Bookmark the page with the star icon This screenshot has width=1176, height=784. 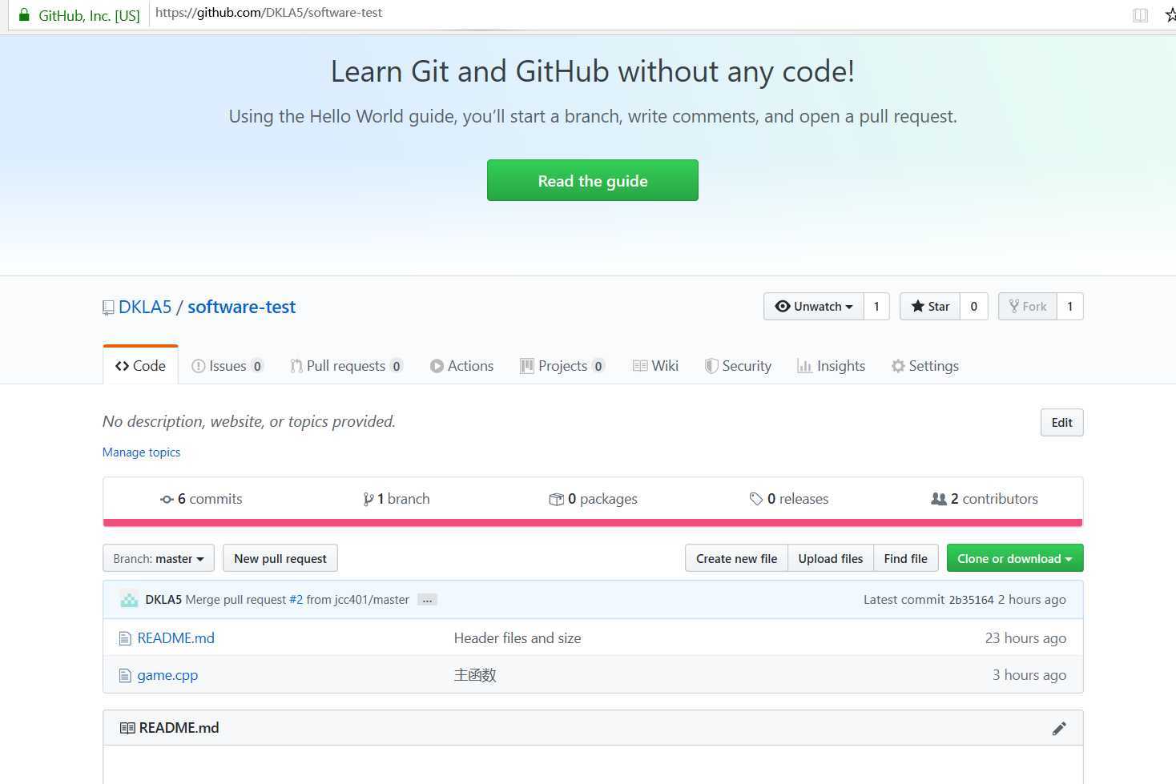point(1170,14)
